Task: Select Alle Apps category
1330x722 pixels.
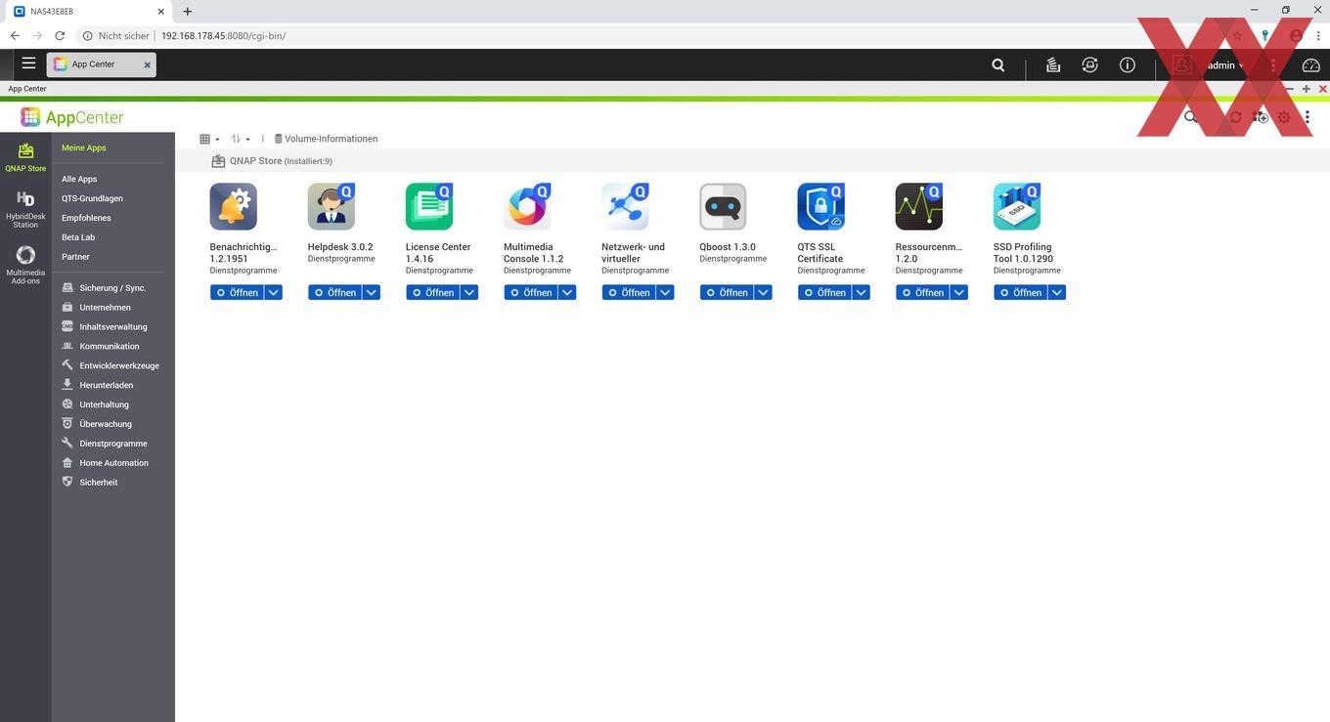Action: pos(79,179)
